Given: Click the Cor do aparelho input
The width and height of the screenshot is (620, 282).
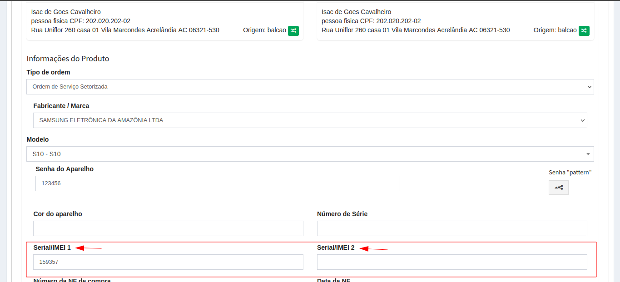Looking at the screenshot, I should 168,228.
